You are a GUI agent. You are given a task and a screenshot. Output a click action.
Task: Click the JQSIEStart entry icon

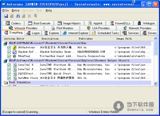(x=15, y=74)
